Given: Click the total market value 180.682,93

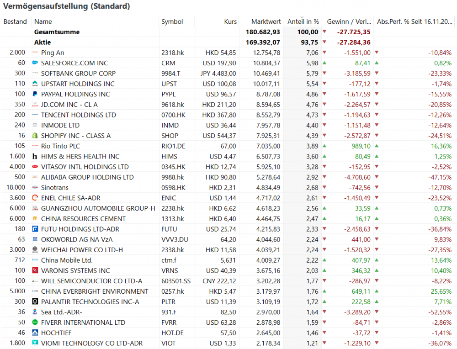Looking at the screenshot, I should pyautogui.click(x=263, y=32).
